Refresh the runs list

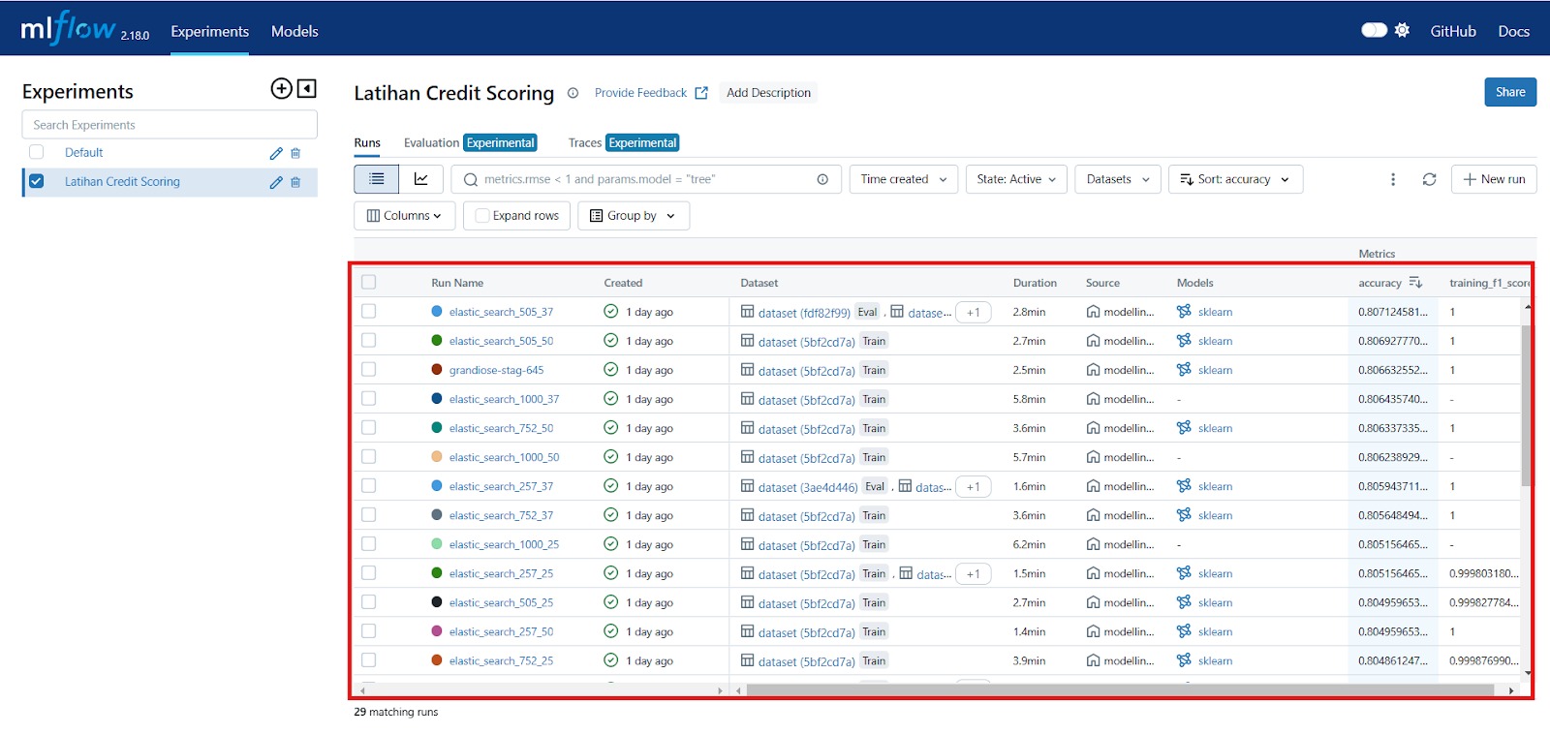pyautogui.click(x=1429, y=179)
